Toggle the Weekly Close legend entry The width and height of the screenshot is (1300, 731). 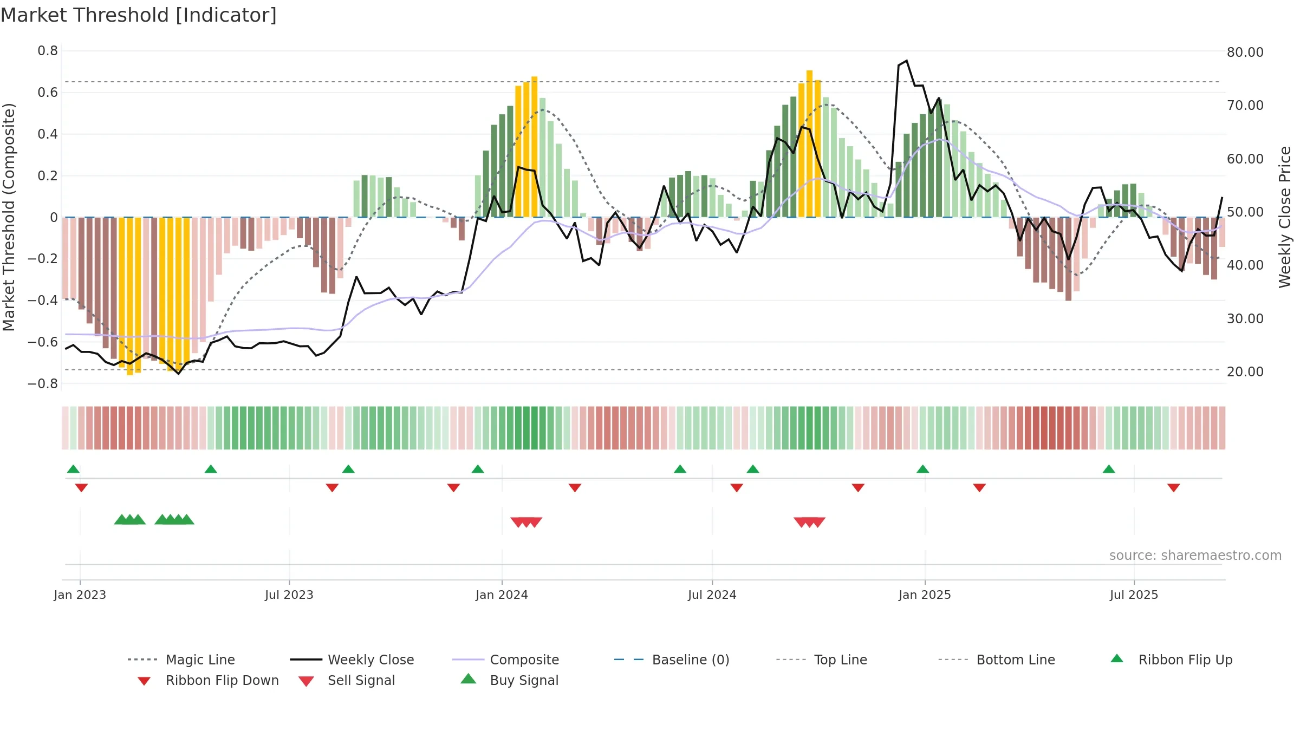tap(352, 660)
